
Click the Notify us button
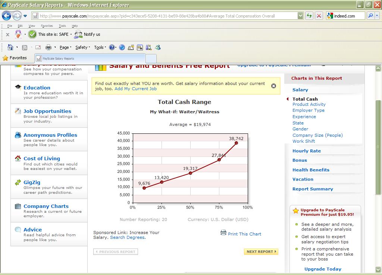coord(87,34)
